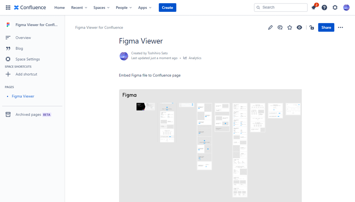This screenshot has width=355, height=202.
Task: Expand the Spaces dropdown
Action: (x=101, y=7)
